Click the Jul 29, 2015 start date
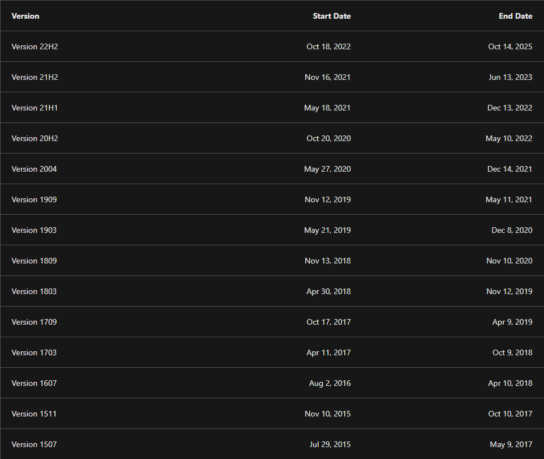Viewport: 544px width, 459px height. (330, 444)
